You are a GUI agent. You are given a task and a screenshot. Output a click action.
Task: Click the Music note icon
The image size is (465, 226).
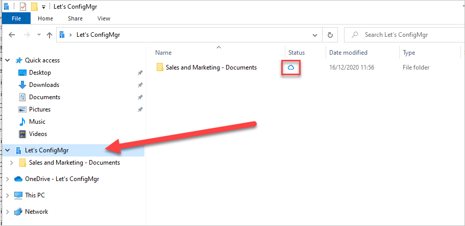(22, 122)
